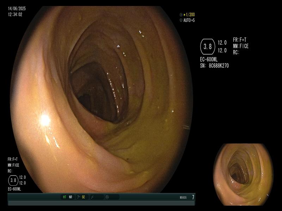Screen dimensions: 282x211
Task: Click the time 12:34:02
Action: 15,14
